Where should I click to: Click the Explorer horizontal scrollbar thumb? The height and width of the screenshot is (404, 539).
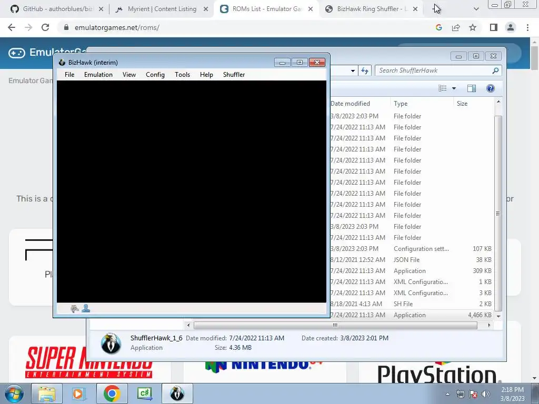tap(335, 325)
